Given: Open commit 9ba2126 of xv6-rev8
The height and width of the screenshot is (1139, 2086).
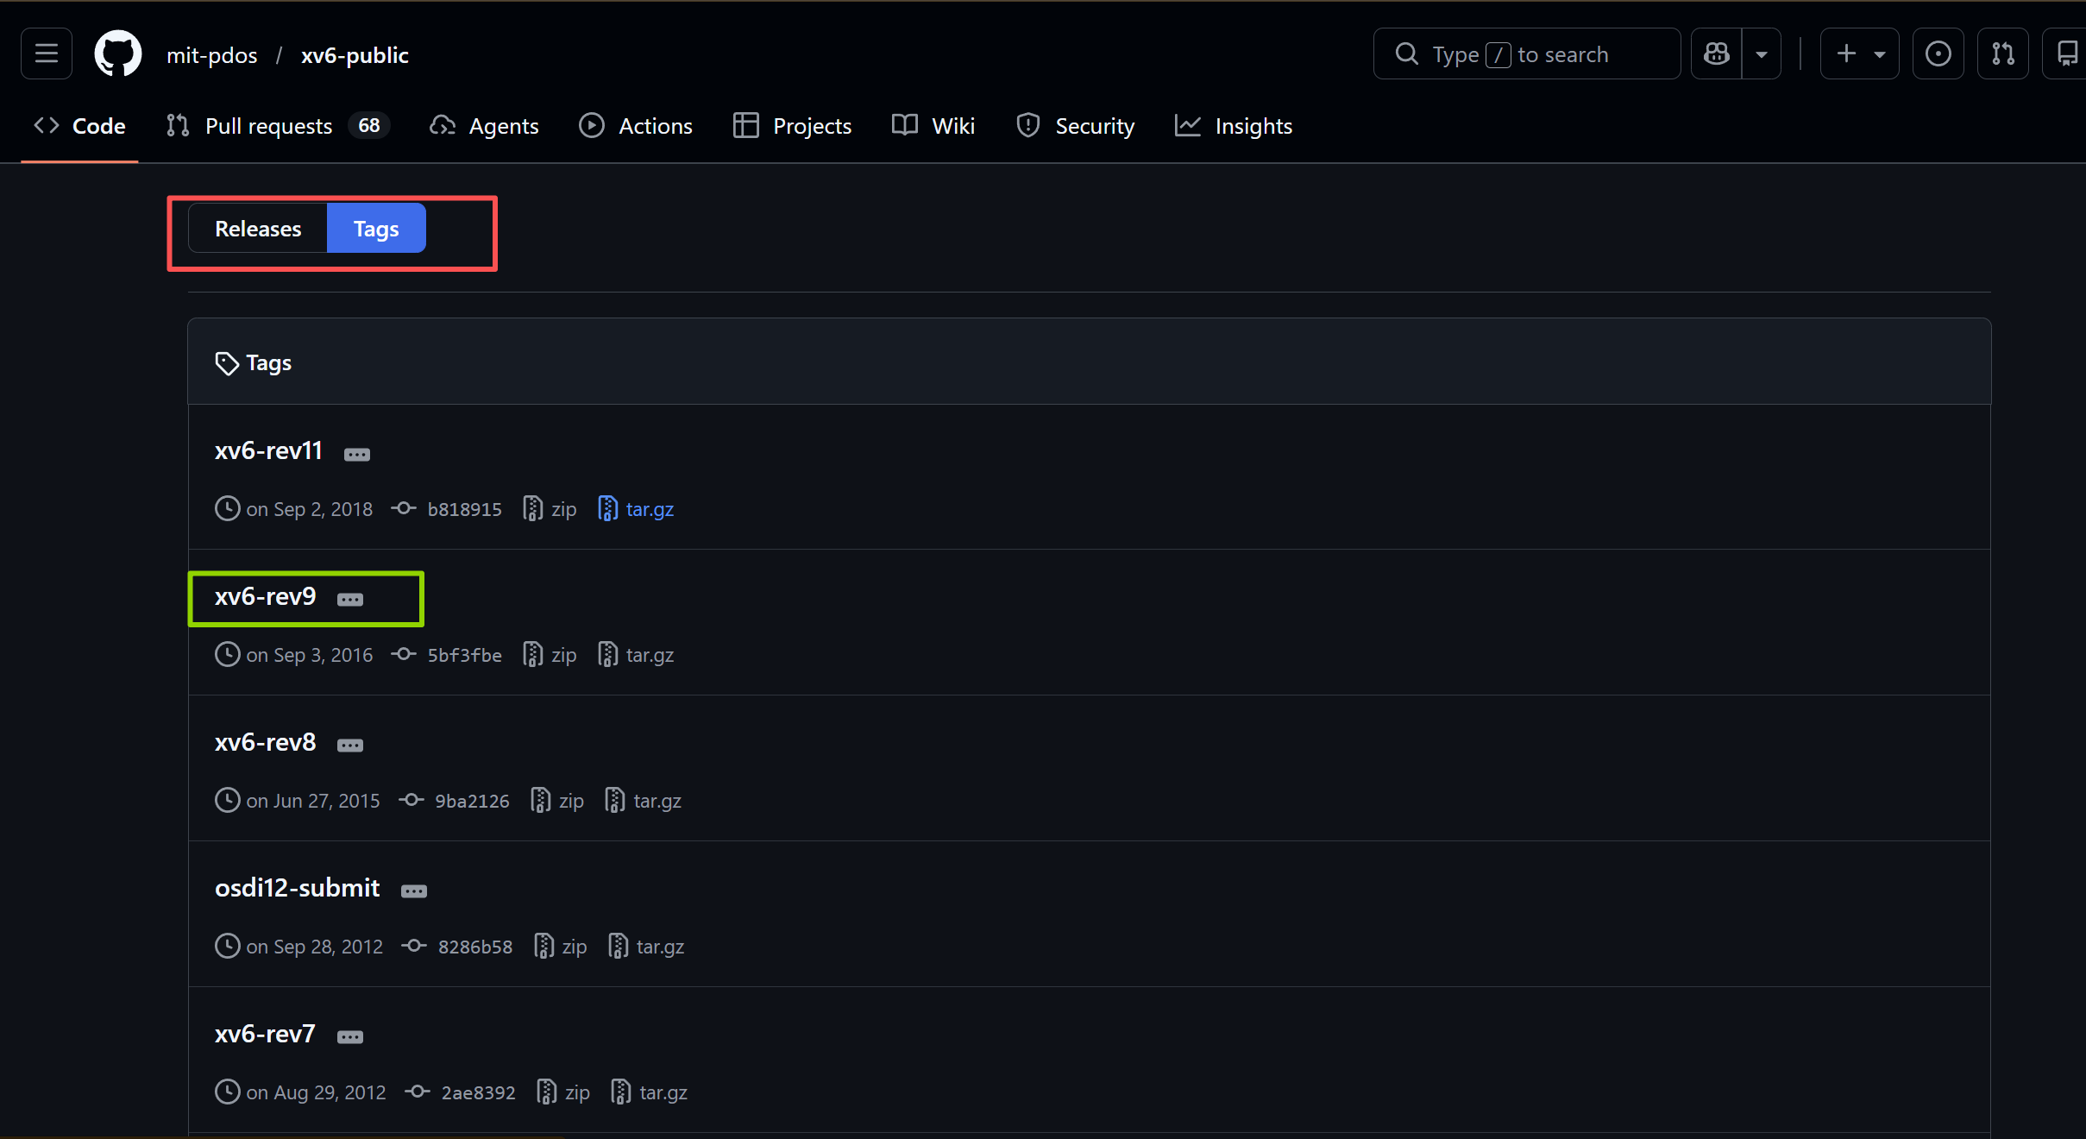Looking at the screenshot, I should pos(471,801).
